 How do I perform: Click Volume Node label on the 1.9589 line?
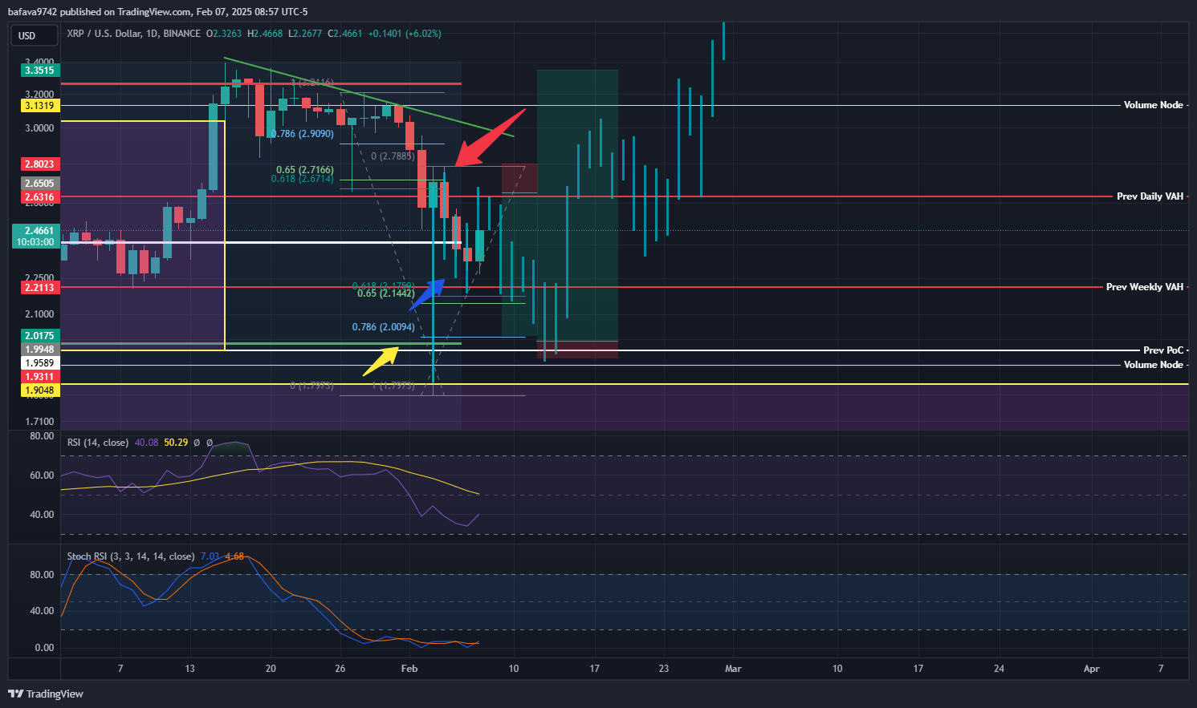tap(1153, 365)
